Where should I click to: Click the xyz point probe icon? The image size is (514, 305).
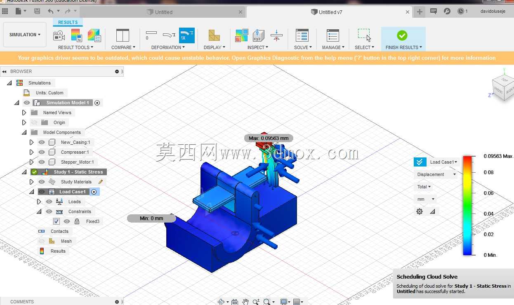point(259,35)
